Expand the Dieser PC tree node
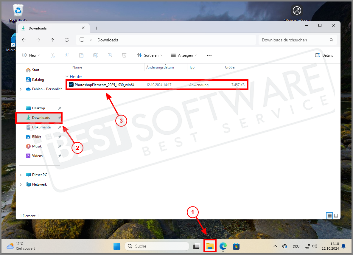 pyautogui.click(x=21, y=175)
